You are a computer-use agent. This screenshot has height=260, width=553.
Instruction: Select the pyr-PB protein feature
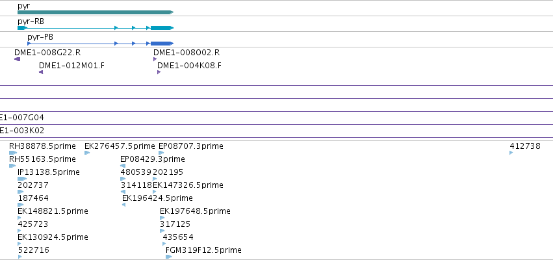pos(100,44)
